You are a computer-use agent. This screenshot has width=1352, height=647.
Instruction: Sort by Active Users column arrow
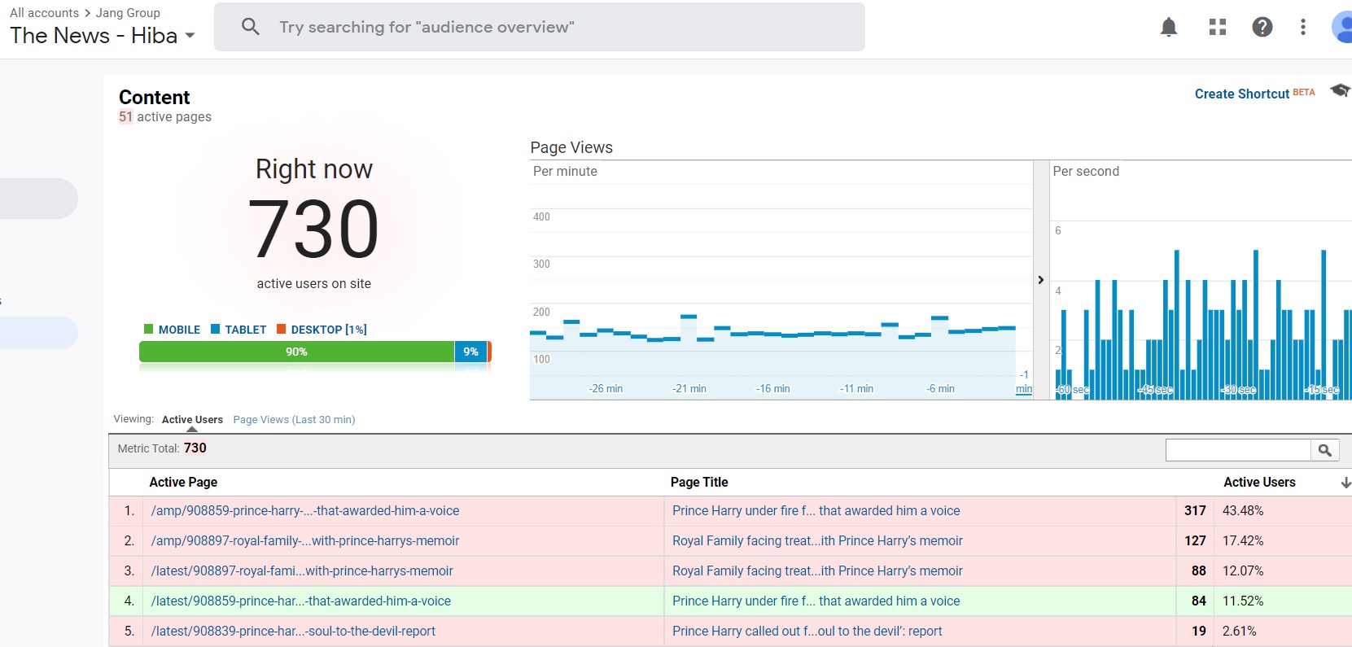coord(1345,483)
